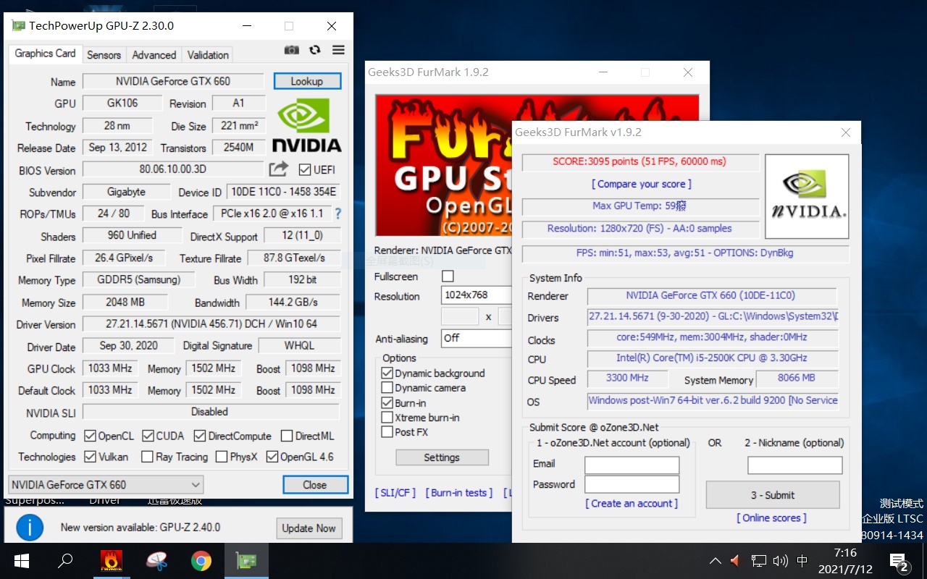Open the Windows Start menu

coord(21,561)
